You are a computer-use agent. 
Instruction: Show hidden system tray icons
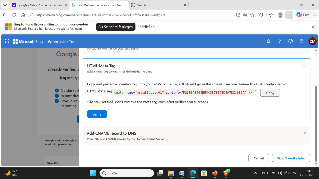click(x=255, y=173)
